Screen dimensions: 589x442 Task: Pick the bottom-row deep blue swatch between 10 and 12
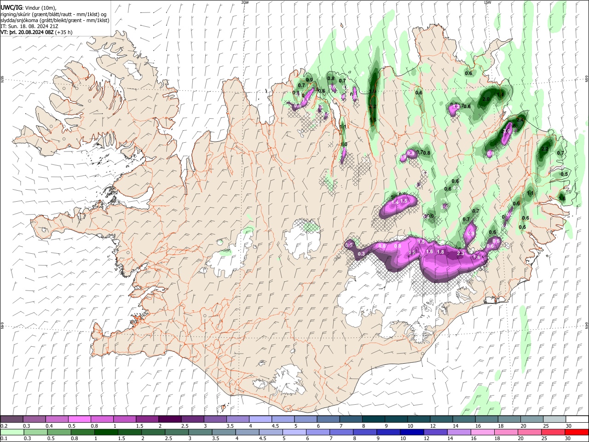coord(412,432)
